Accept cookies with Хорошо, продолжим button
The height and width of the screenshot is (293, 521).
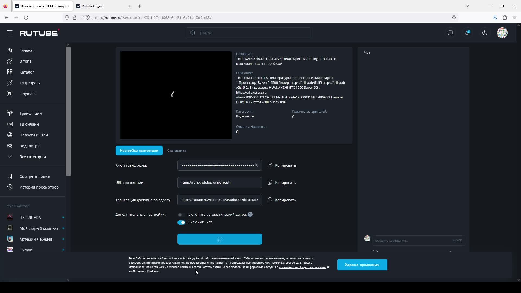coord(362,265)
